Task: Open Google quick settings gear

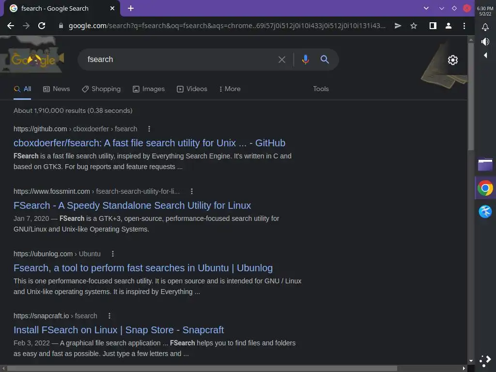Action: (453, 60)
